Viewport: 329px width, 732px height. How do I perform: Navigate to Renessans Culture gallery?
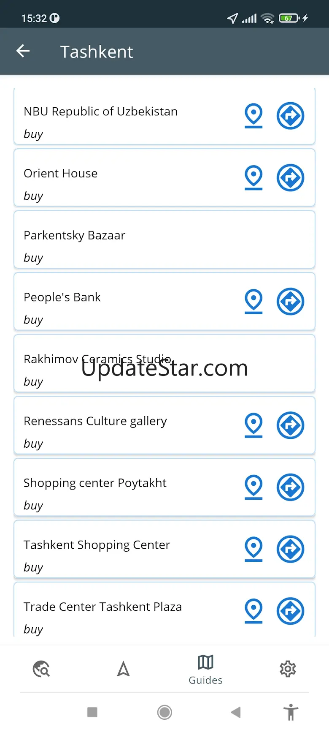click(290, 425)
